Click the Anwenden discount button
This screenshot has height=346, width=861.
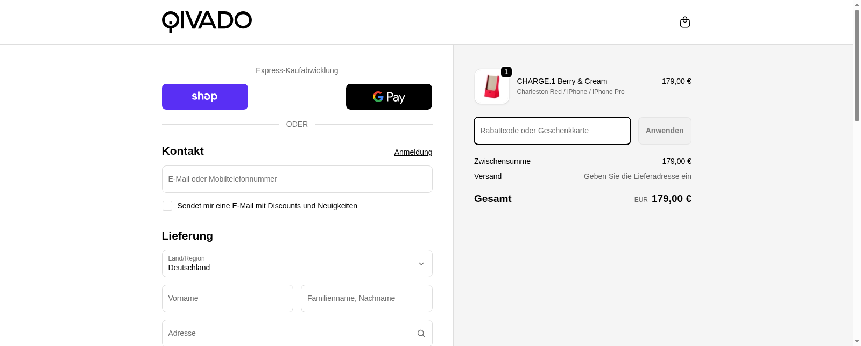[x=665, y=131]
